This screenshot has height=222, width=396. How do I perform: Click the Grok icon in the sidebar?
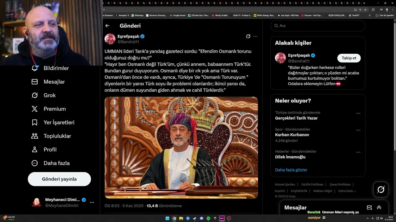[x=35, y=95]
